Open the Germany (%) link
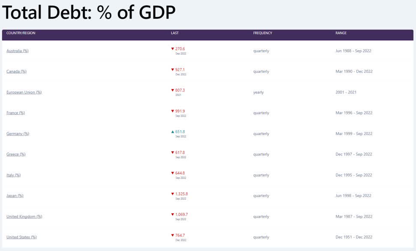This screenshot has height=251, width=416. 18,134
